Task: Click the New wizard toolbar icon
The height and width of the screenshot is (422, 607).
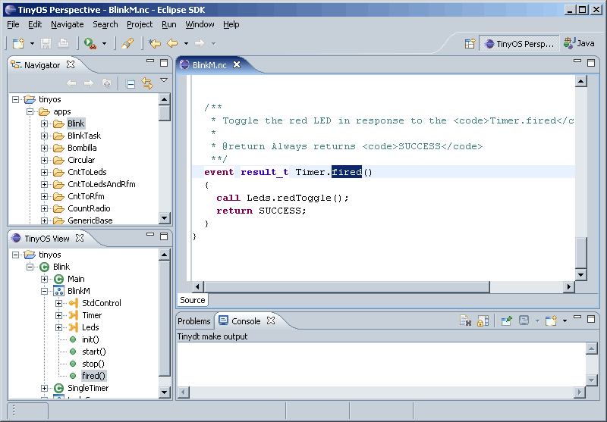Action: [18, 44]
